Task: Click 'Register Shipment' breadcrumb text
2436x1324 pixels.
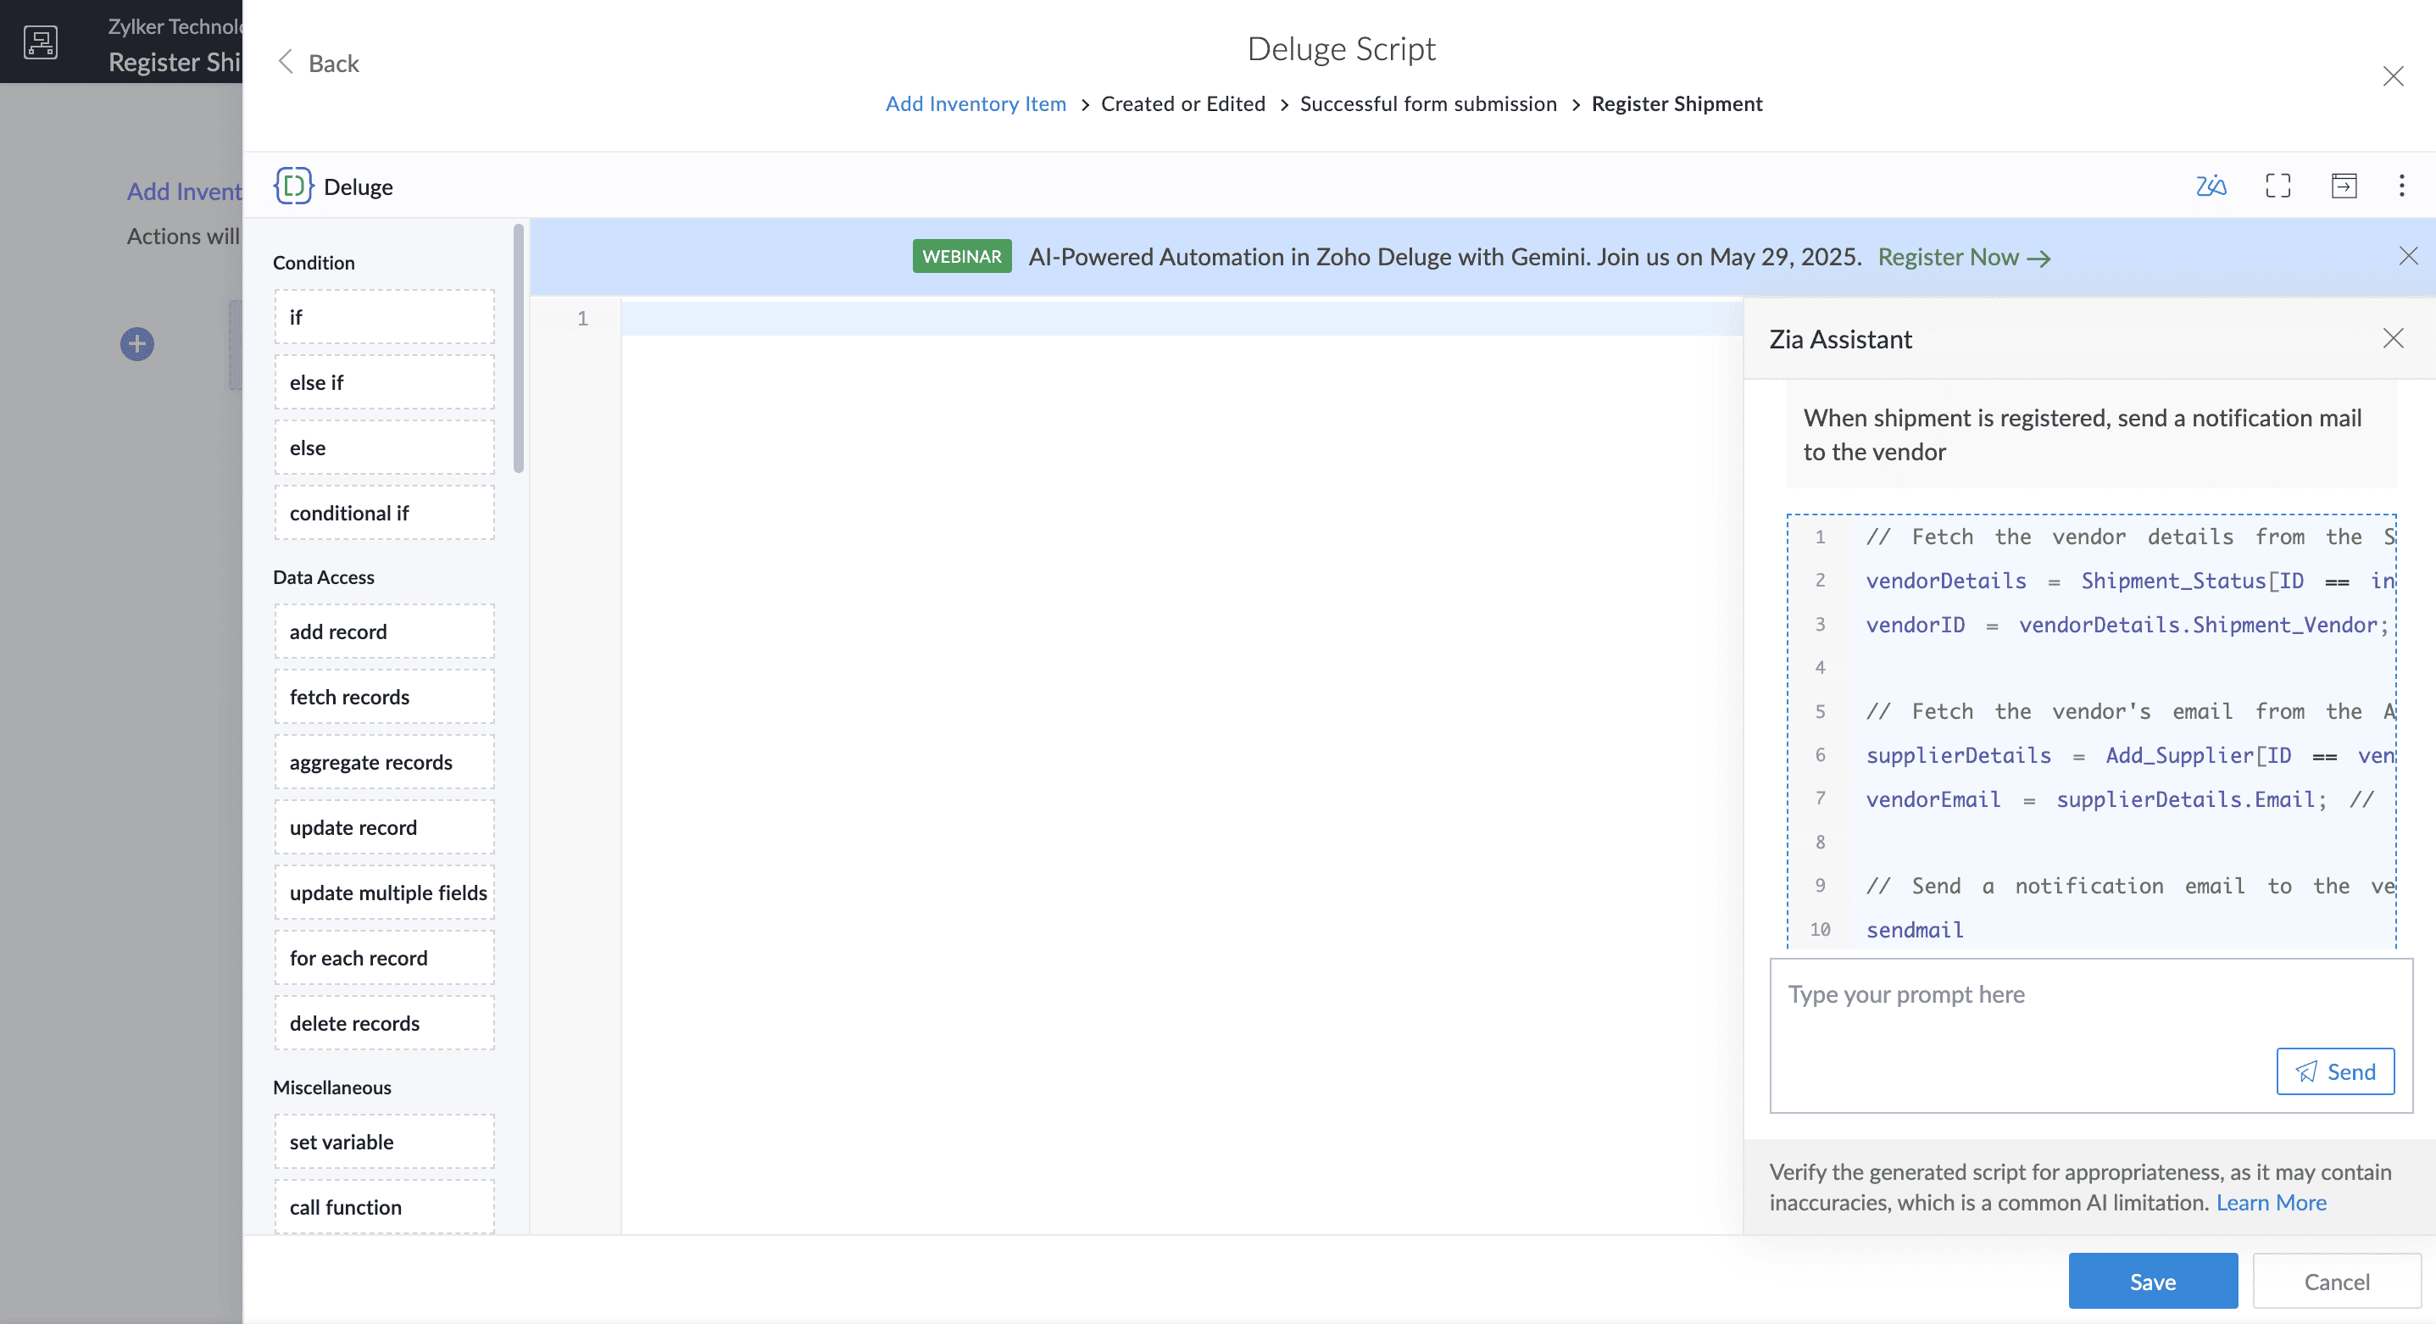Action: tap(1676, 103)
